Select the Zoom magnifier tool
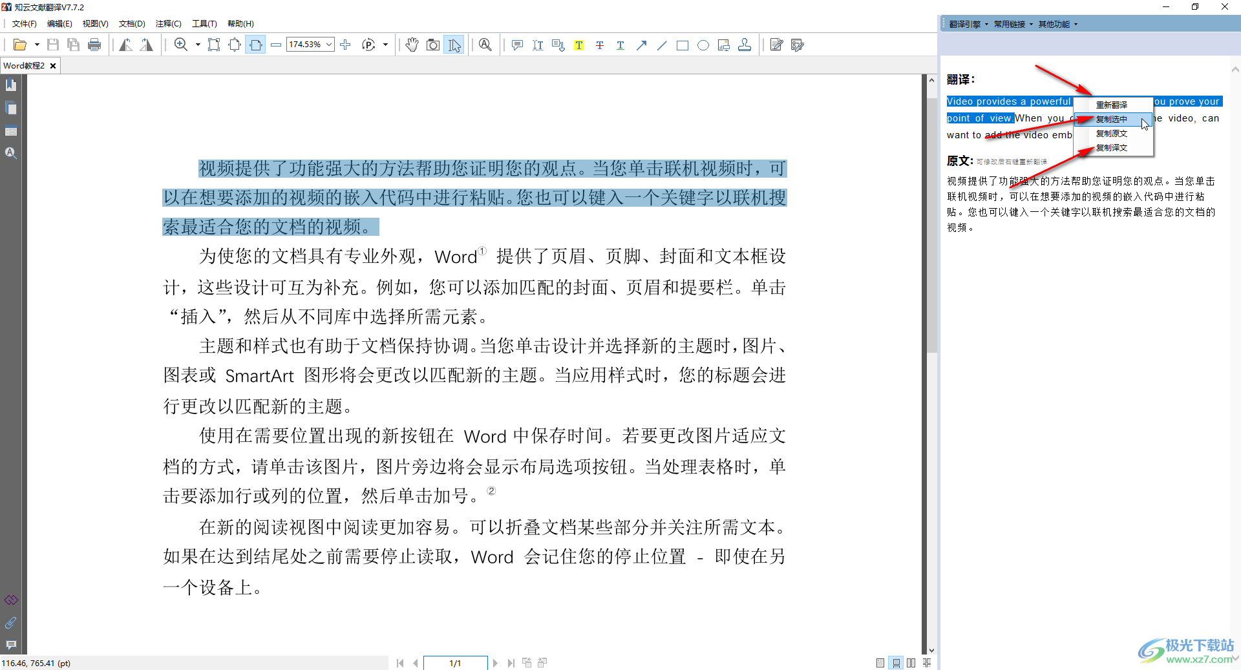Viewport: 1241px width, 670px height. click(181, 45)
